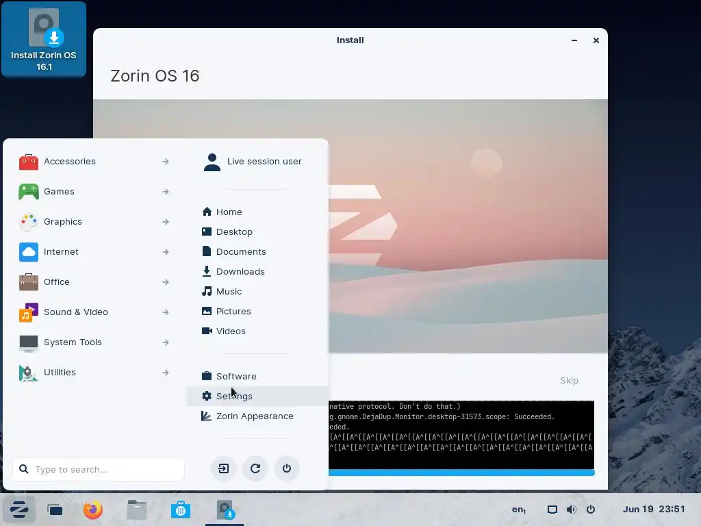
Task: Launch Software from the menu
Action: click(x=257, y=376)
